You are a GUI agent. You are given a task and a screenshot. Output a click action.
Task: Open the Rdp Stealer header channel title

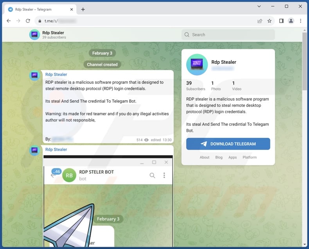coord(53,33)
